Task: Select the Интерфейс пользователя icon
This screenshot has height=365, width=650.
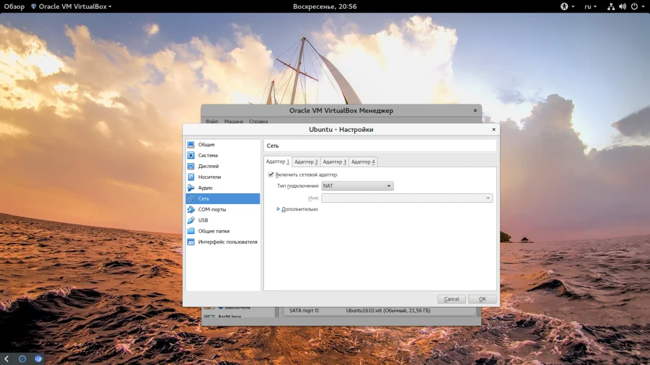Action: tap(190, 241)
